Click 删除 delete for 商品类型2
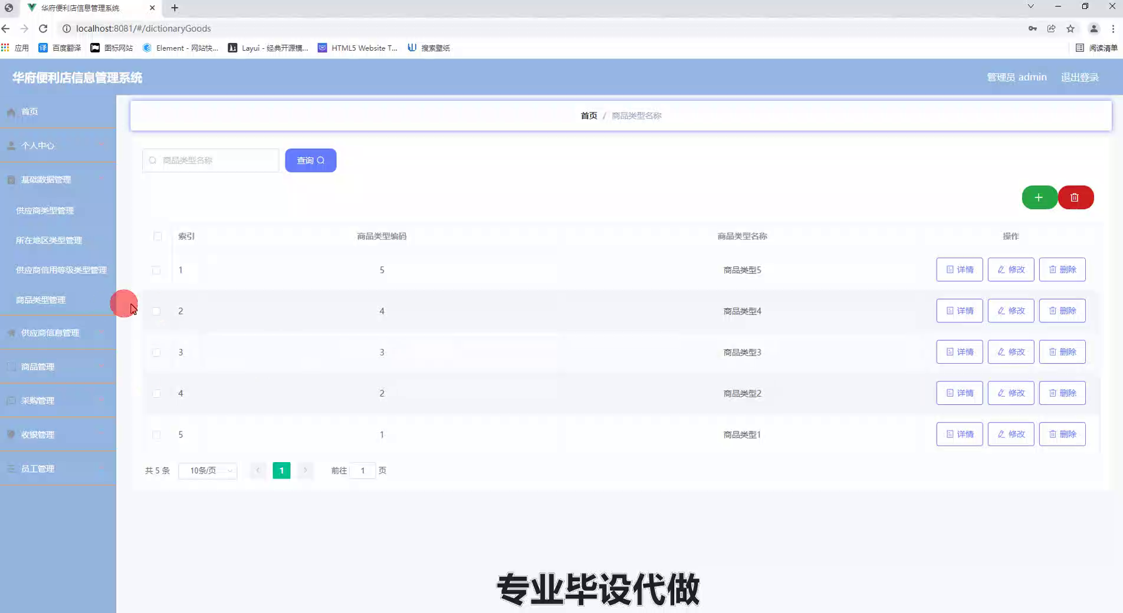Image resolution: width=1123 pixels, height=613 pixels. (1062, 393)
